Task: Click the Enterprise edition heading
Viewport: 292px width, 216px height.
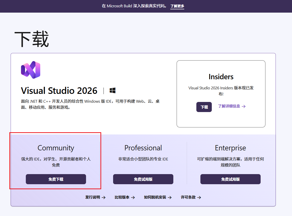Action: [230, 148]
